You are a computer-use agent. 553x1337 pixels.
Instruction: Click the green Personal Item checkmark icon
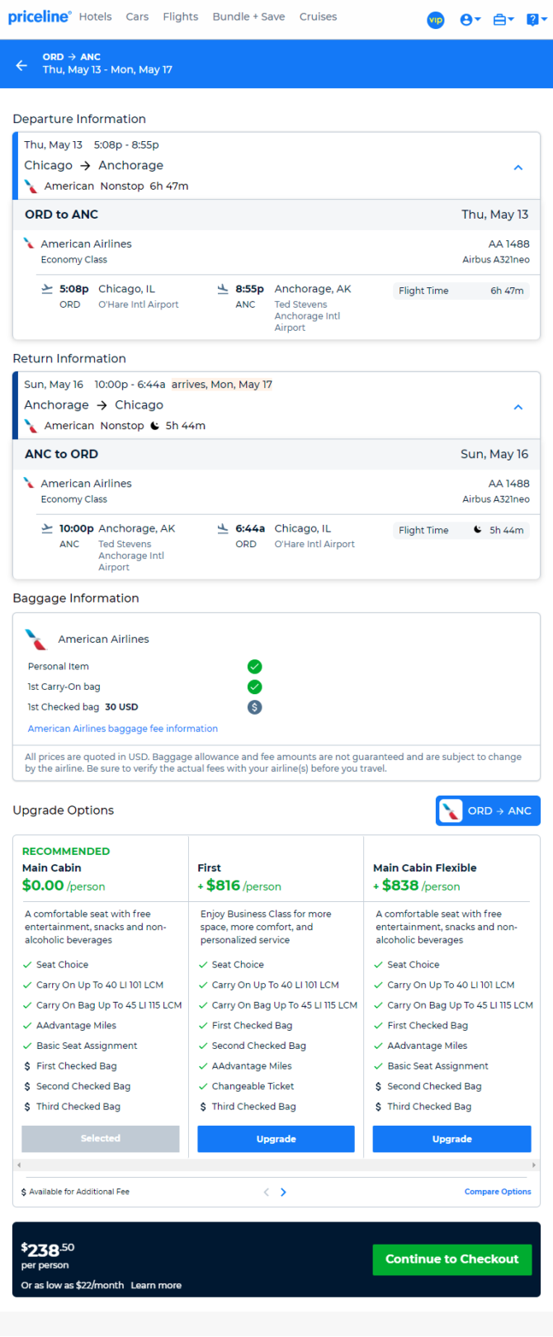click(x=255, y=667)
